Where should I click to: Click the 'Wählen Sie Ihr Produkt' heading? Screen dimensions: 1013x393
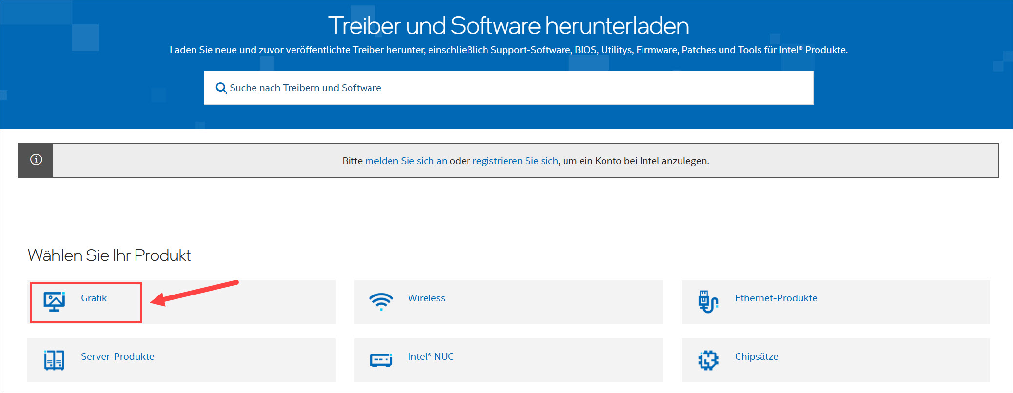click(x=109, y=255)
